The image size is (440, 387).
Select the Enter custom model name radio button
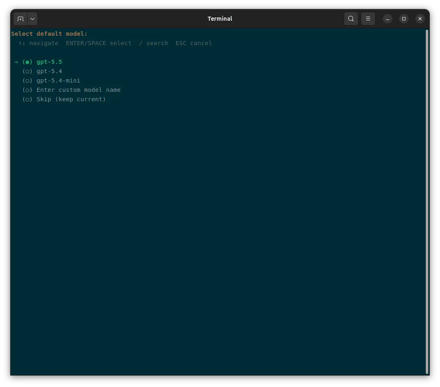(x=27, y=90)
